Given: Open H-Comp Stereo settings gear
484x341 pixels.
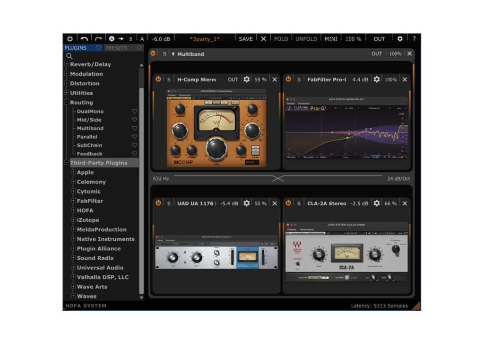Looking at the screenshot, I should point(246,79).
